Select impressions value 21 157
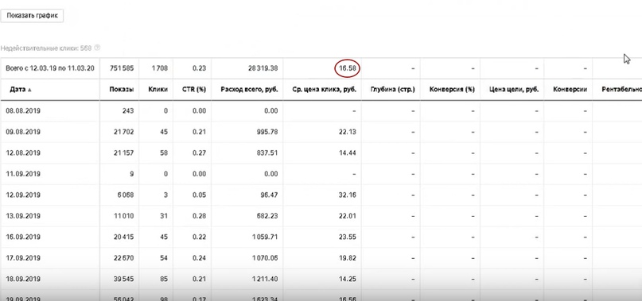Viewport: 642px width, 301px height. (123, 153)
